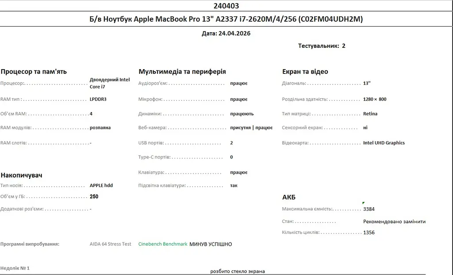
Task: Select the 'Програмні випробування:' label
Action: point(30,244)
